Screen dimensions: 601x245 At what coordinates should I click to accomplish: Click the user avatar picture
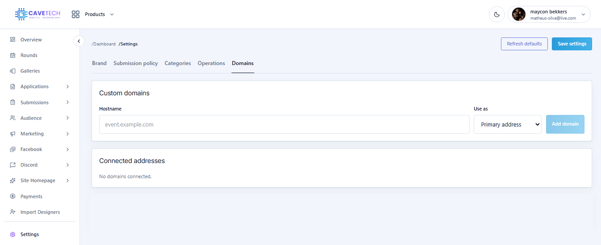tap(519, 14)
